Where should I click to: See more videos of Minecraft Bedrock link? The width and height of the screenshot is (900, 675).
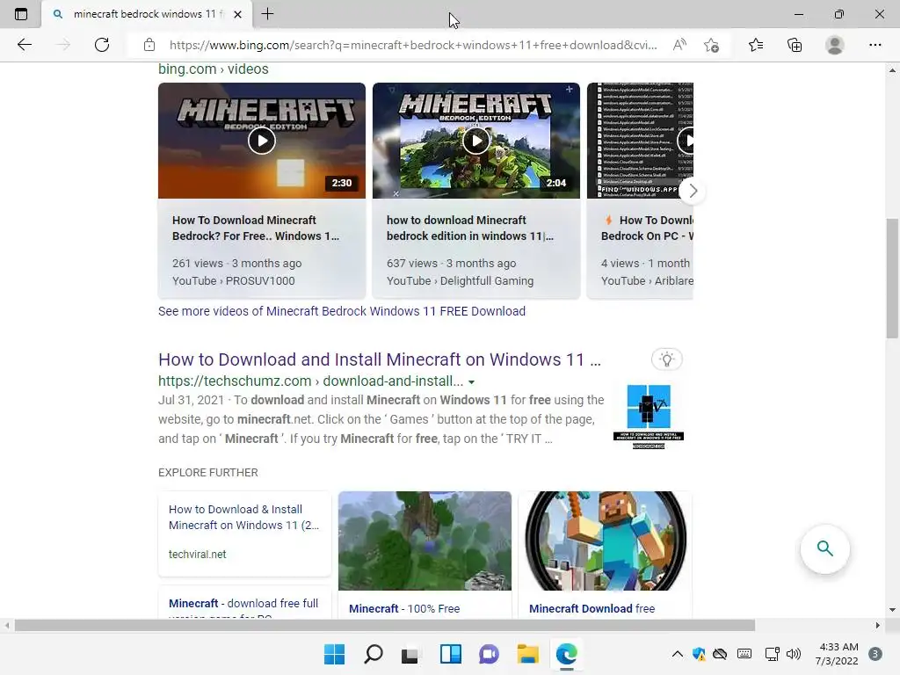342,311
